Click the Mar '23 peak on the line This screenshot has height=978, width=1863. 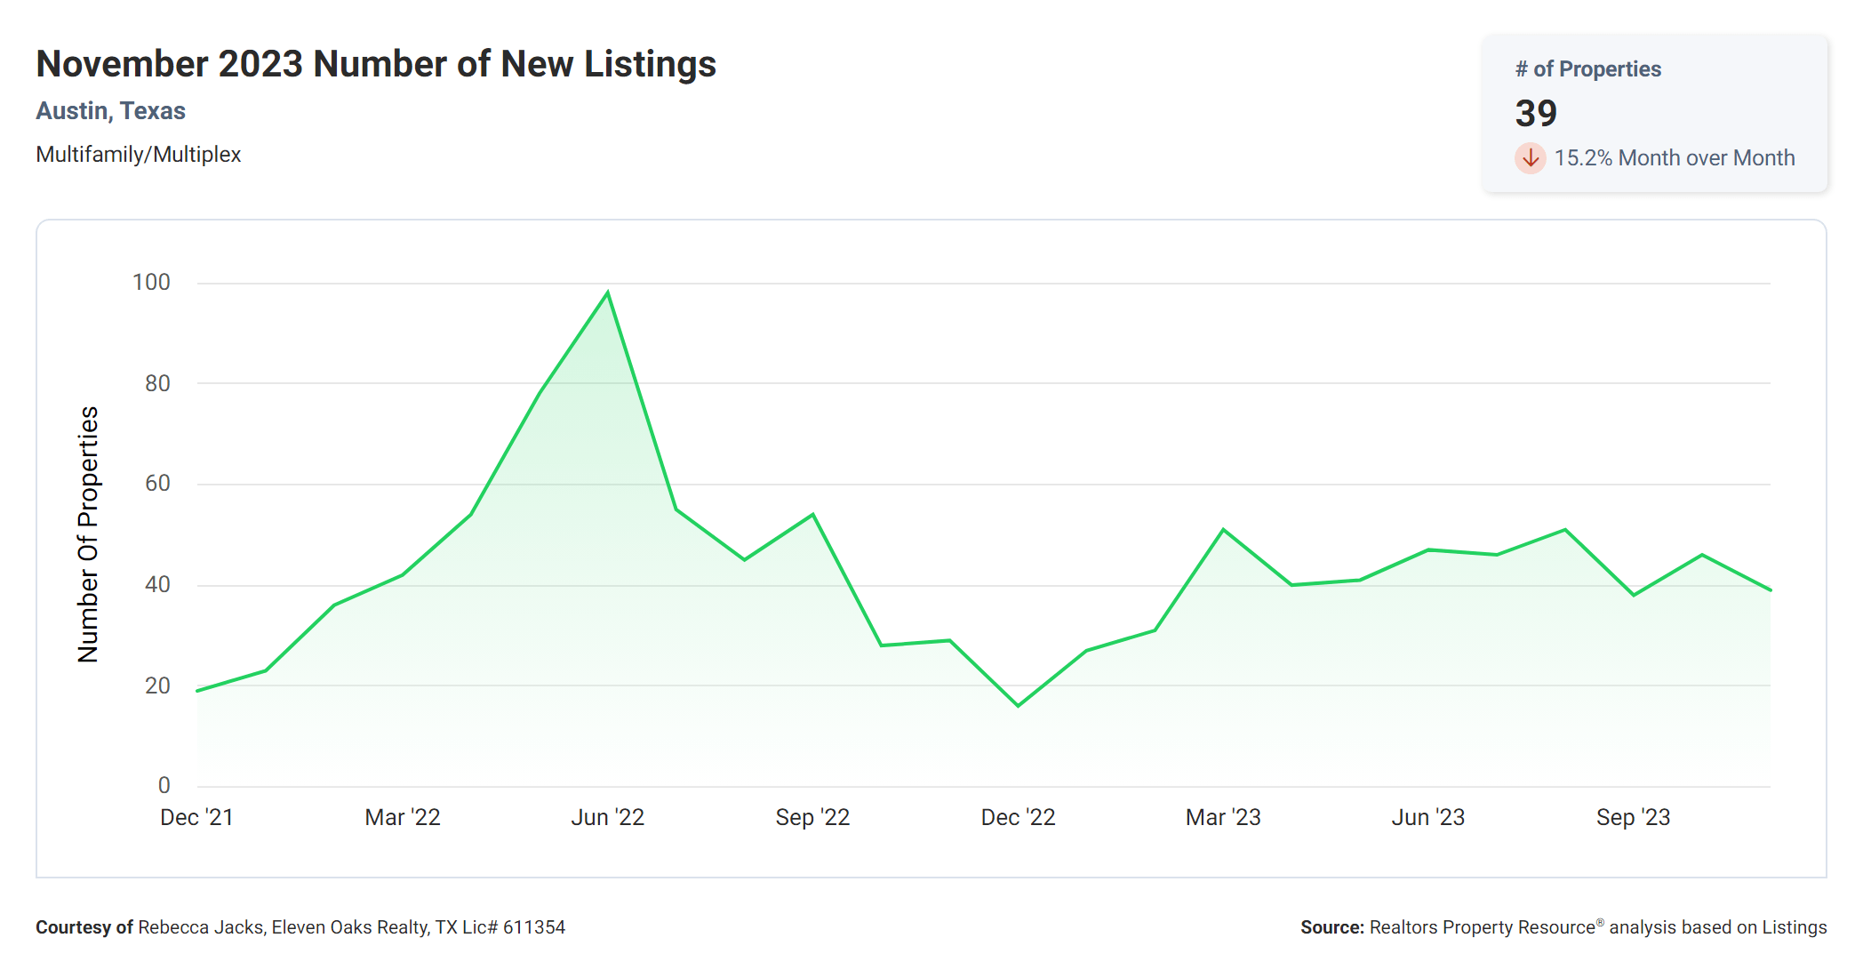pyautogui.click(x=1224, y=530)
